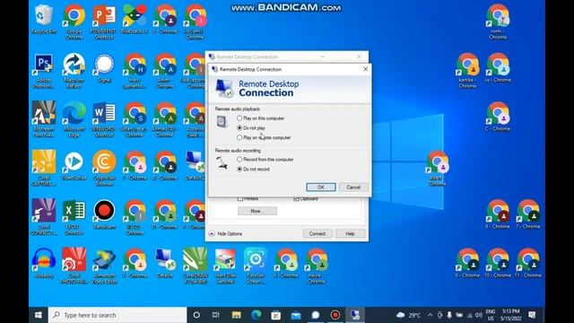Select 'Do not play' audio option
The height and width of the screenshot is (323, 574).
pos(251,127)
